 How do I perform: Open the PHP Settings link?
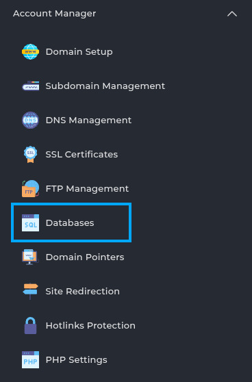tap(76, 360)
